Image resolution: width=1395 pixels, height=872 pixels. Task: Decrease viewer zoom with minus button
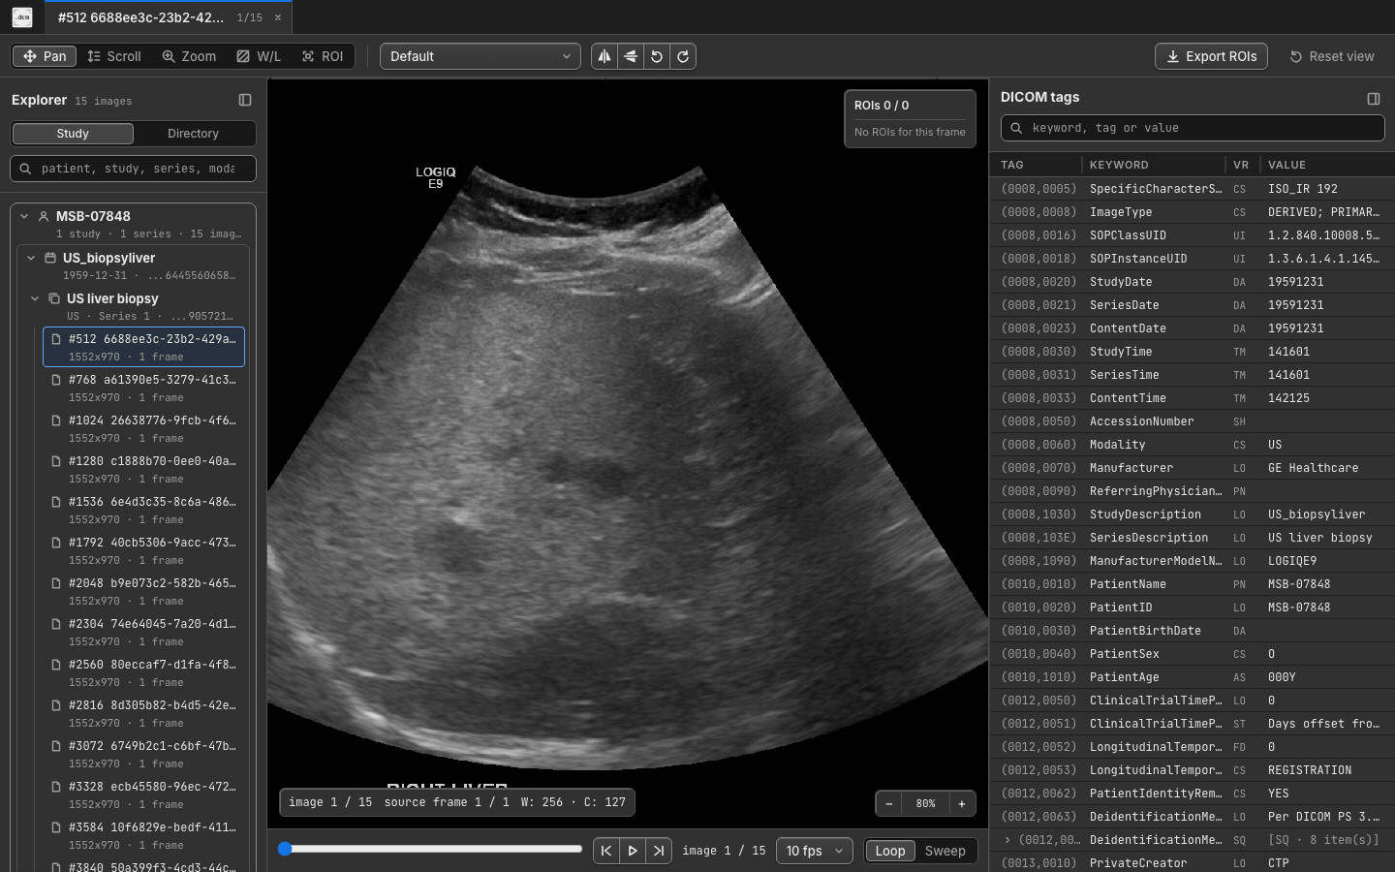click(x=889, y=803)
